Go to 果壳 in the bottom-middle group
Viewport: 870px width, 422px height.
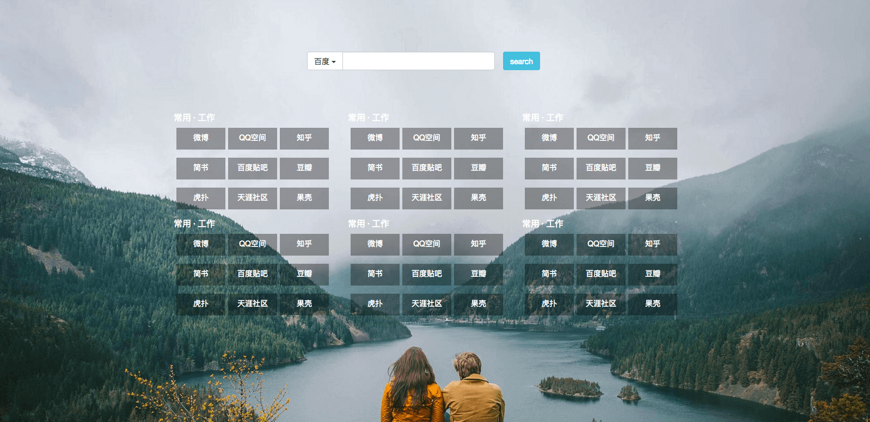[479, 305]
